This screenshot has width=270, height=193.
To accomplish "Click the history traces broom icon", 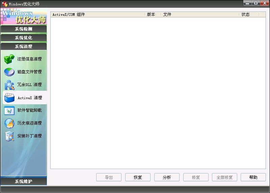I will 9,123.
